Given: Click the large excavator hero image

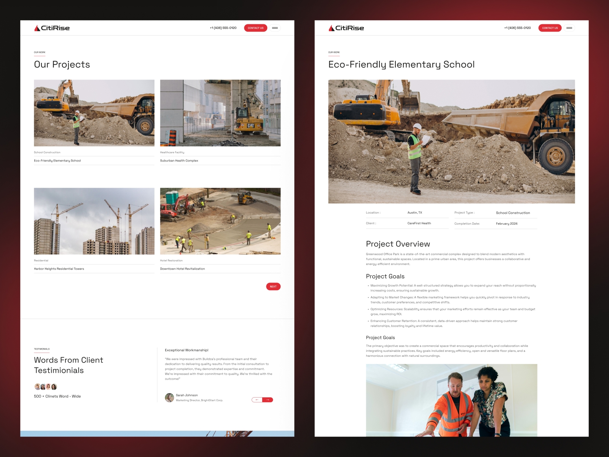Looking at the screenshot, I should [451, 141].
